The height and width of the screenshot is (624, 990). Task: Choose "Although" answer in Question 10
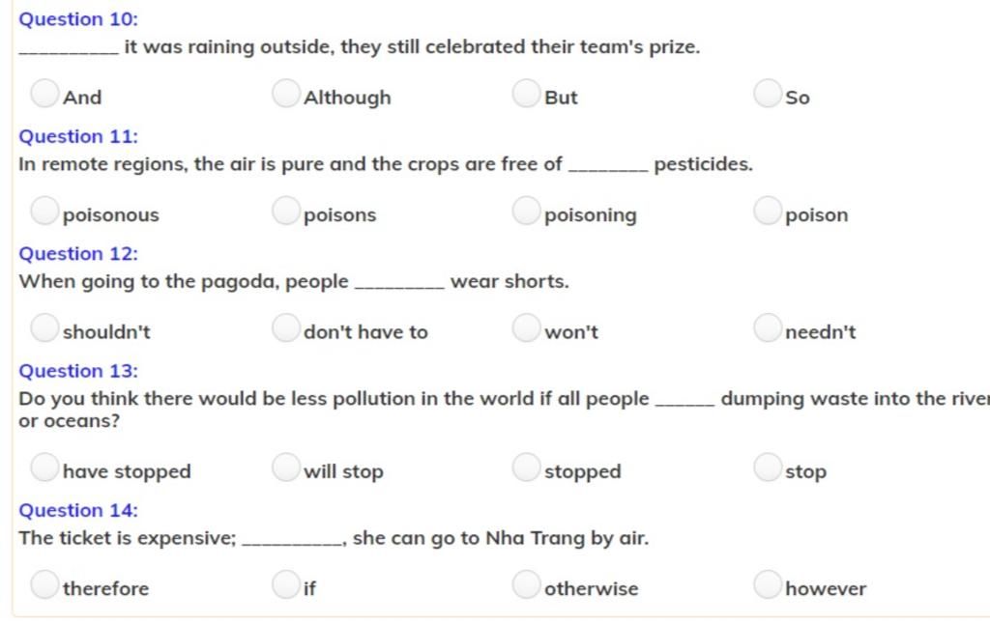click(286, 94)
